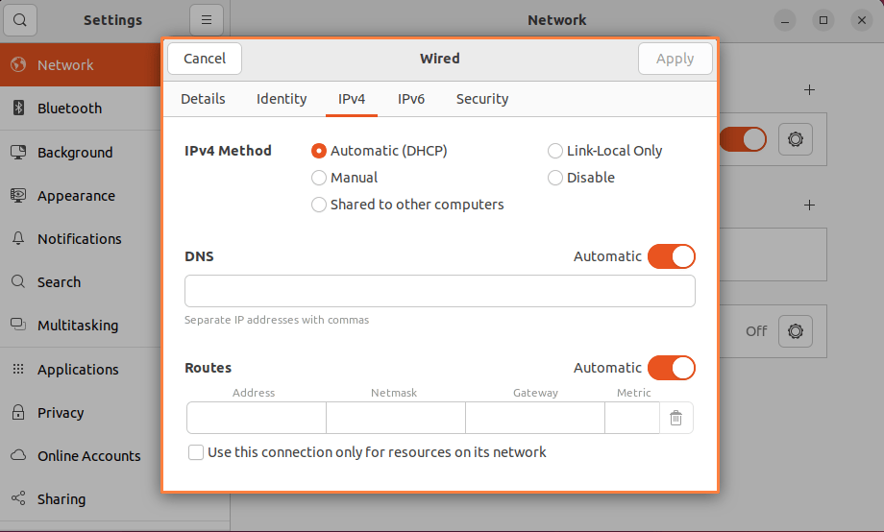The width and height of the screenshot is (884, 532).
Task: Switch to the Security tab
Action: pyautogui.click(x=482, y=99)
